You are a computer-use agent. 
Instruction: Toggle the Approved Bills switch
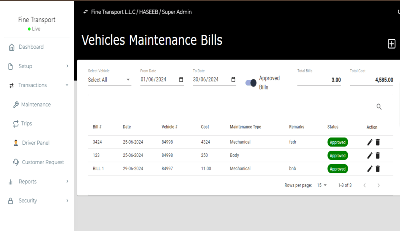coord(251,83)
